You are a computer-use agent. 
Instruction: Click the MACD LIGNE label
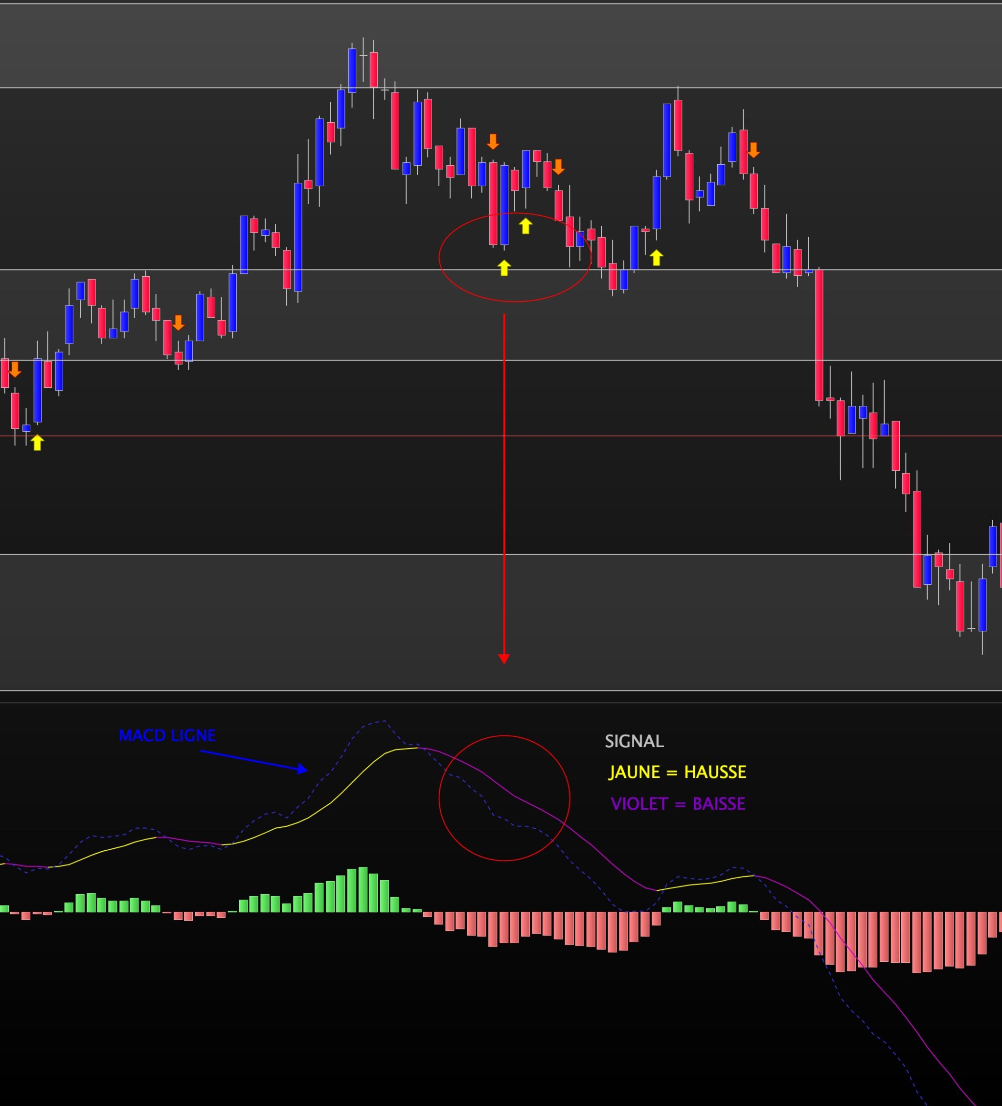coord(167,736)
